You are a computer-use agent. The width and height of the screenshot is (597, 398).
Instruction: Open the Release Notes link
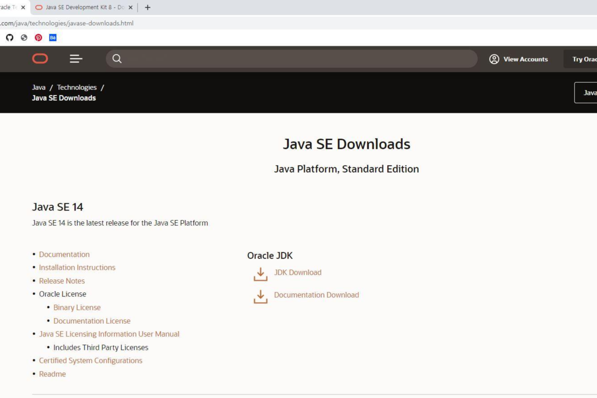click(x=62, y=281)
